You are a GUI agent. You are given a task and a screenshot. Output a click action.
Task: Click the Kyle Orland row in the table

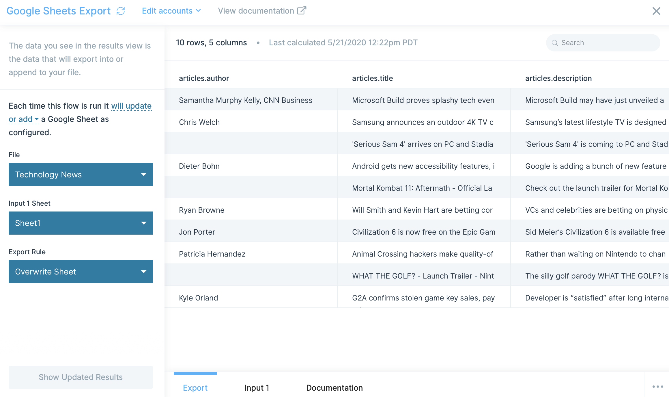click(x=198, y=298)
